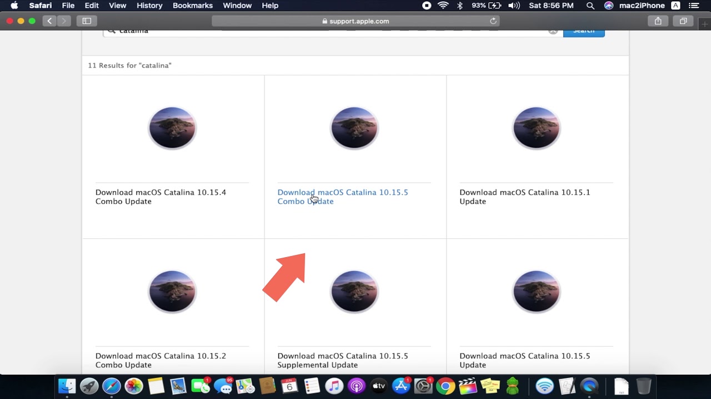Click the Sat 8:56 PM clock
The width and height of the screenshot is (711, 399).
pos(551,6)
